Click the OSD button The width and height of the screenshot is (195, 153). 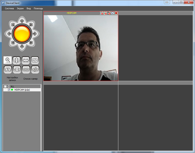pyautogui.click(x=35, y=60)
